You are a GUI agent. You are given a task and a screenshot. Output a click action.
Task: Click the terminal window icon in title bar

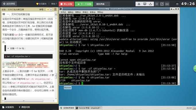(x=61, y=9)
